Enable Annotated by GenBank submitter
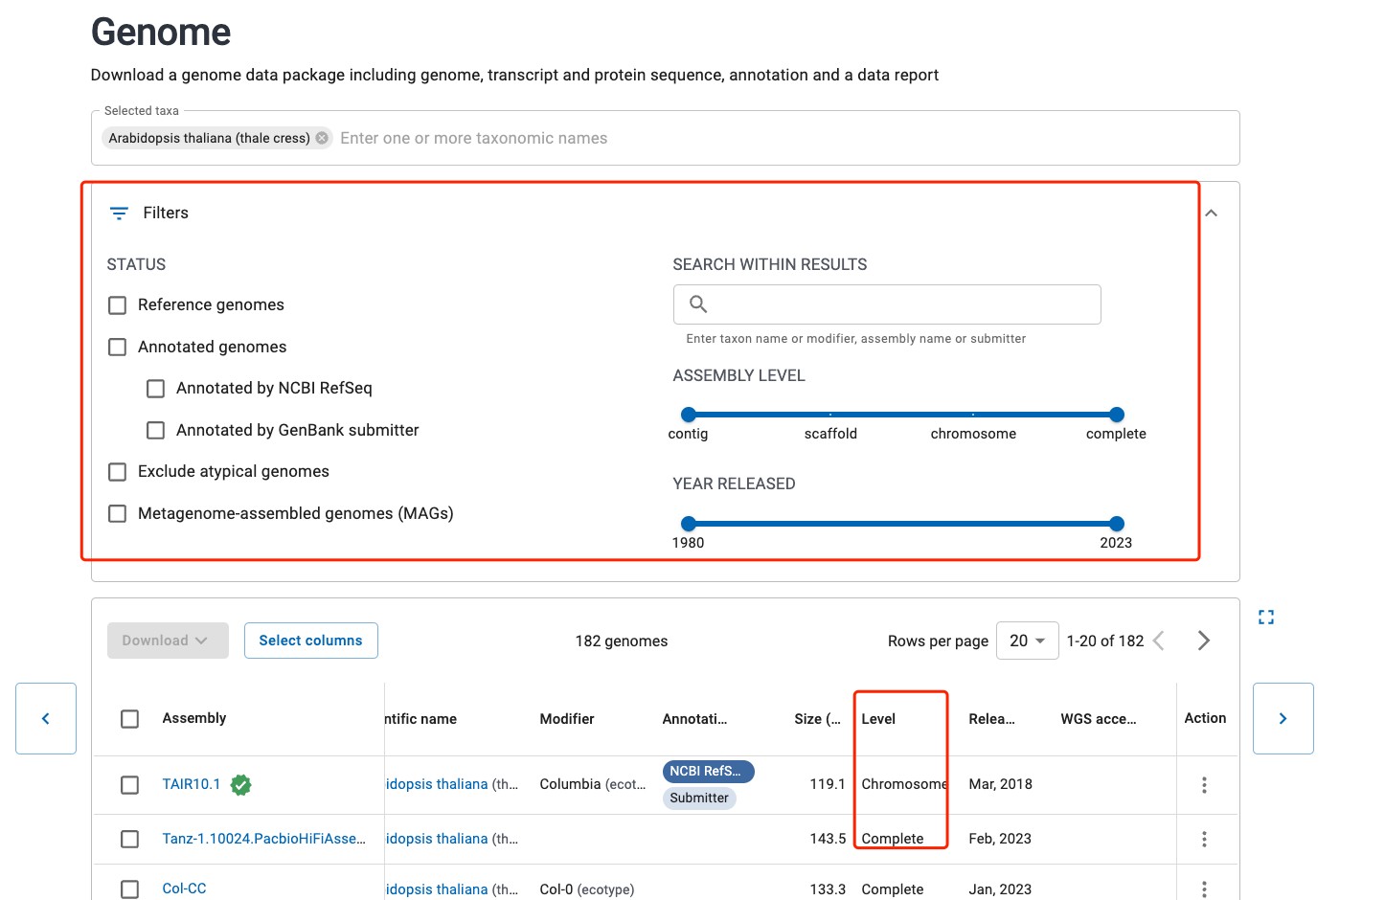Image resolution: width=1385 pixels, height=900 pixels. click(155, 431)
